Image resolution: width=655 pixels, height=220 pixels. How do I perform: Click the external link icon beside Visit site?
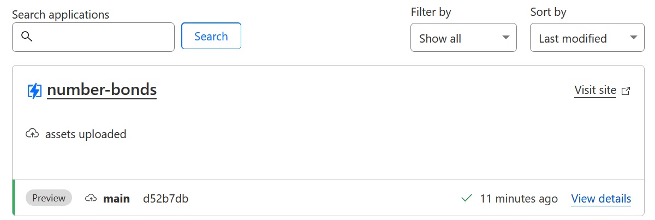point(626,91)
